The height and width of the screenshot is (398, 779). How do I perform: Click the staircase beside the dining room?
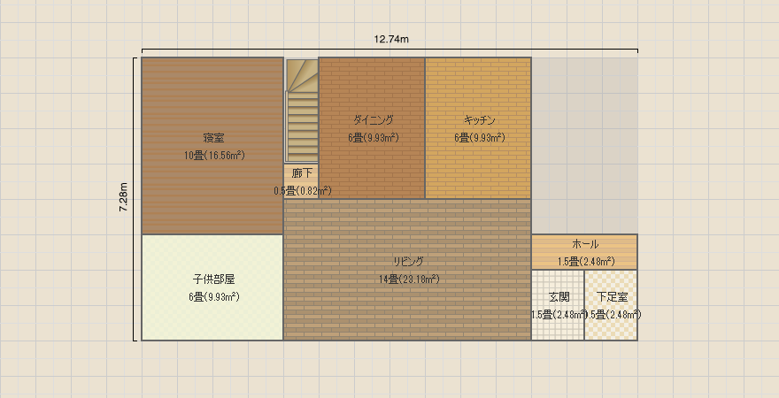[x=302, y=111]
